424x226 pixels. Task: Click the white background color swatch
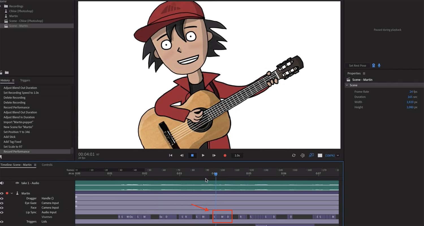pyautogui.click(x=320, y=155)
